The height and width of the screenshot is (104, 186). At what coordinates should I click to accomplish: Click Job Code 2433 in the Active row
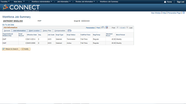point(49,43)
